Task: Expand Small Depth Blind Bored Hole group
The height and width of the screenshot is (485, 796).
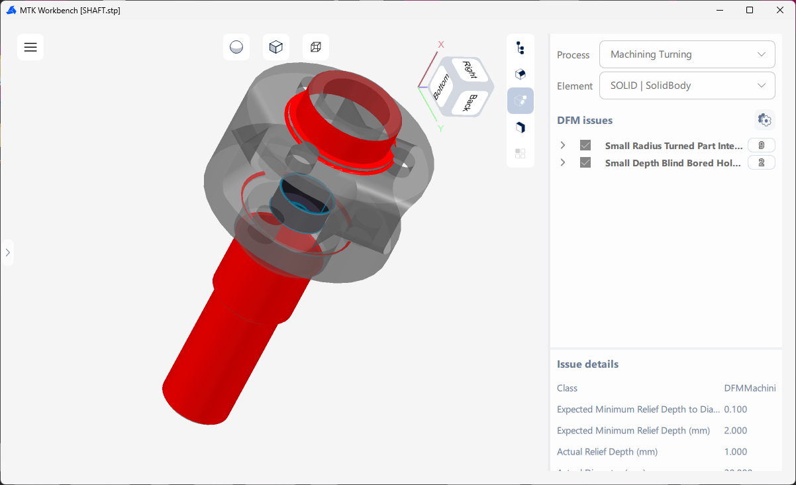Action: click(x=563, y=162)
